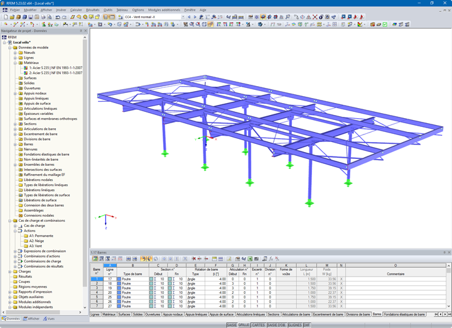Toggle the project navigator display button
This screenshot has width=452, height=328.
[106, 17]
